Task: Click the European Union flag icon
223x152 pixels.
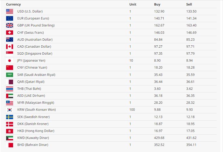Action: 10,18
